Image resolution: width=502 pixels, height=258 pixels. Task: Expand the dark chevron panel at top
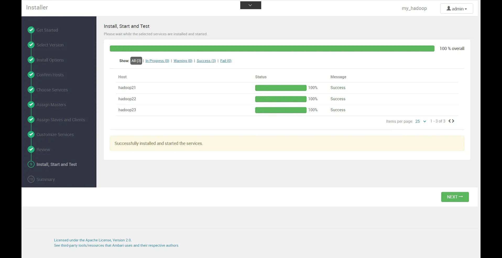[x=250, y=5]
